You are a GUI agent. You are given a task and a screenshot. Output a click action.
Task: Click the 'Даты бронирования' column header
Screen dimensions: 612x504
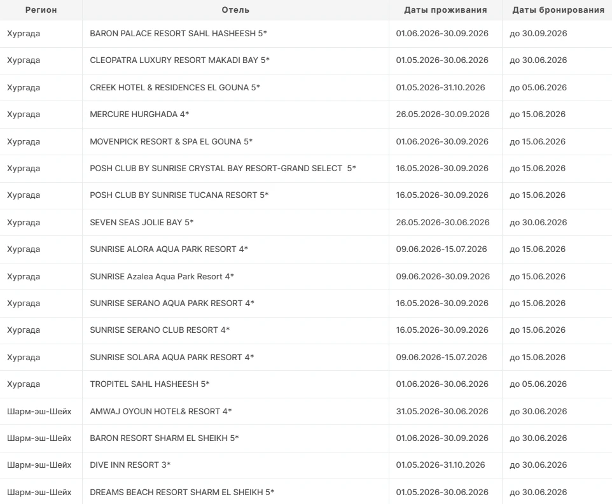pyautogui.click(x=558, y=10)
